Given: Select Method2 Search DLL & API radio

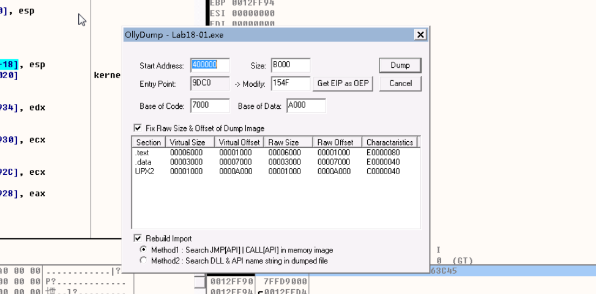Looking at the screenshot, I should point(143,260).
